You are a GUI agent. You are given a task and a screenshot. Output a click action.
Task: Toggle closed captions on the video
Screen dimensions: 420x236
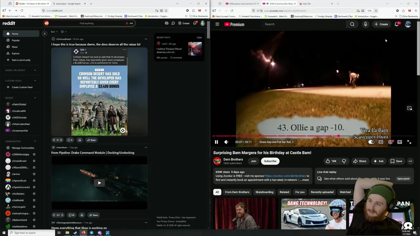[381, 142]
